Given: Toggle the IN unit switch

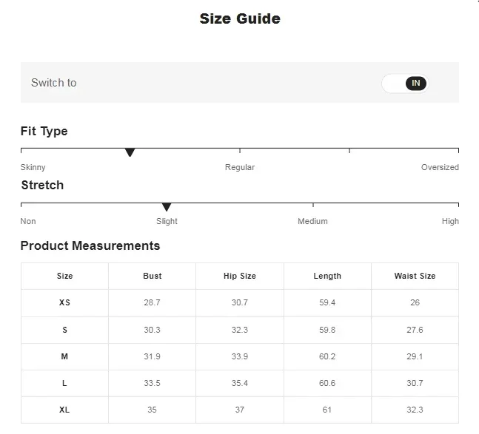Looking at the screenshot, I should [405, 83].
